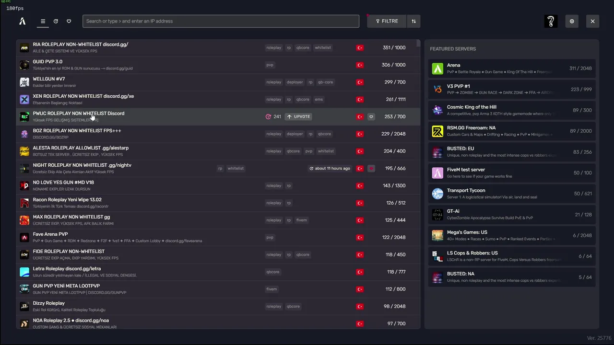Unfavorite the NIGHT Roleplay server
Viewport: 614px width, 345px height.
[371, 168]
